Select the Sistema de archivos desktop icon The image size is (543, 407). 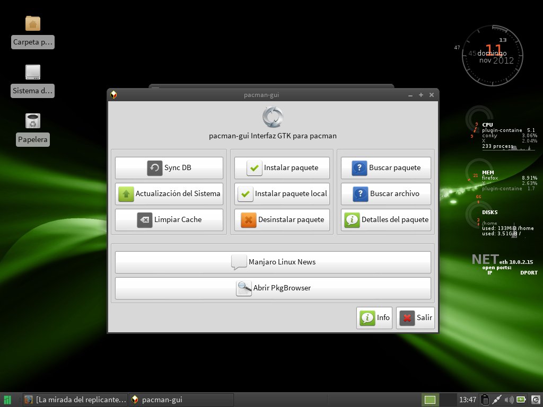[x=32, y=81]
